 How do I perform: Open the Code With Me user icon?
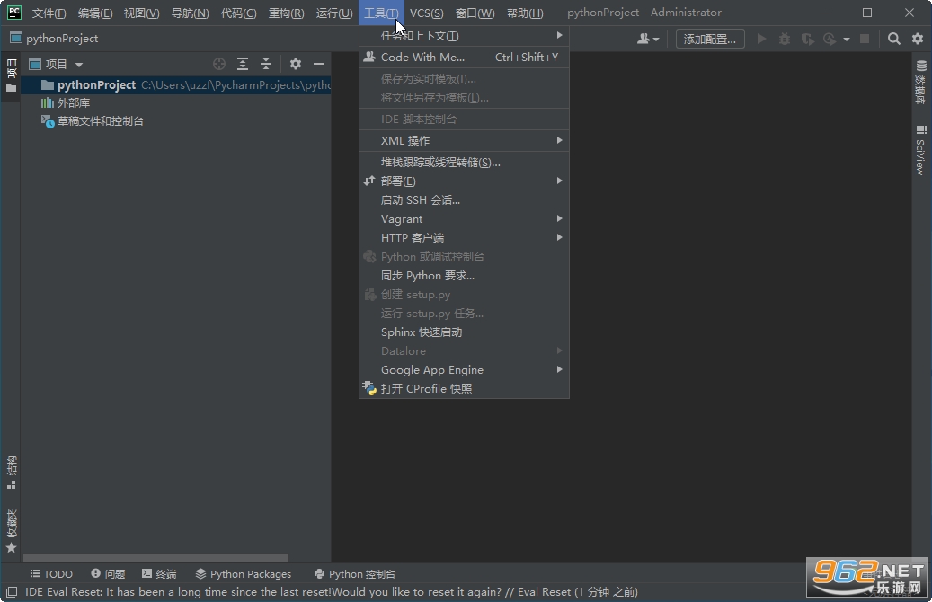648,40
